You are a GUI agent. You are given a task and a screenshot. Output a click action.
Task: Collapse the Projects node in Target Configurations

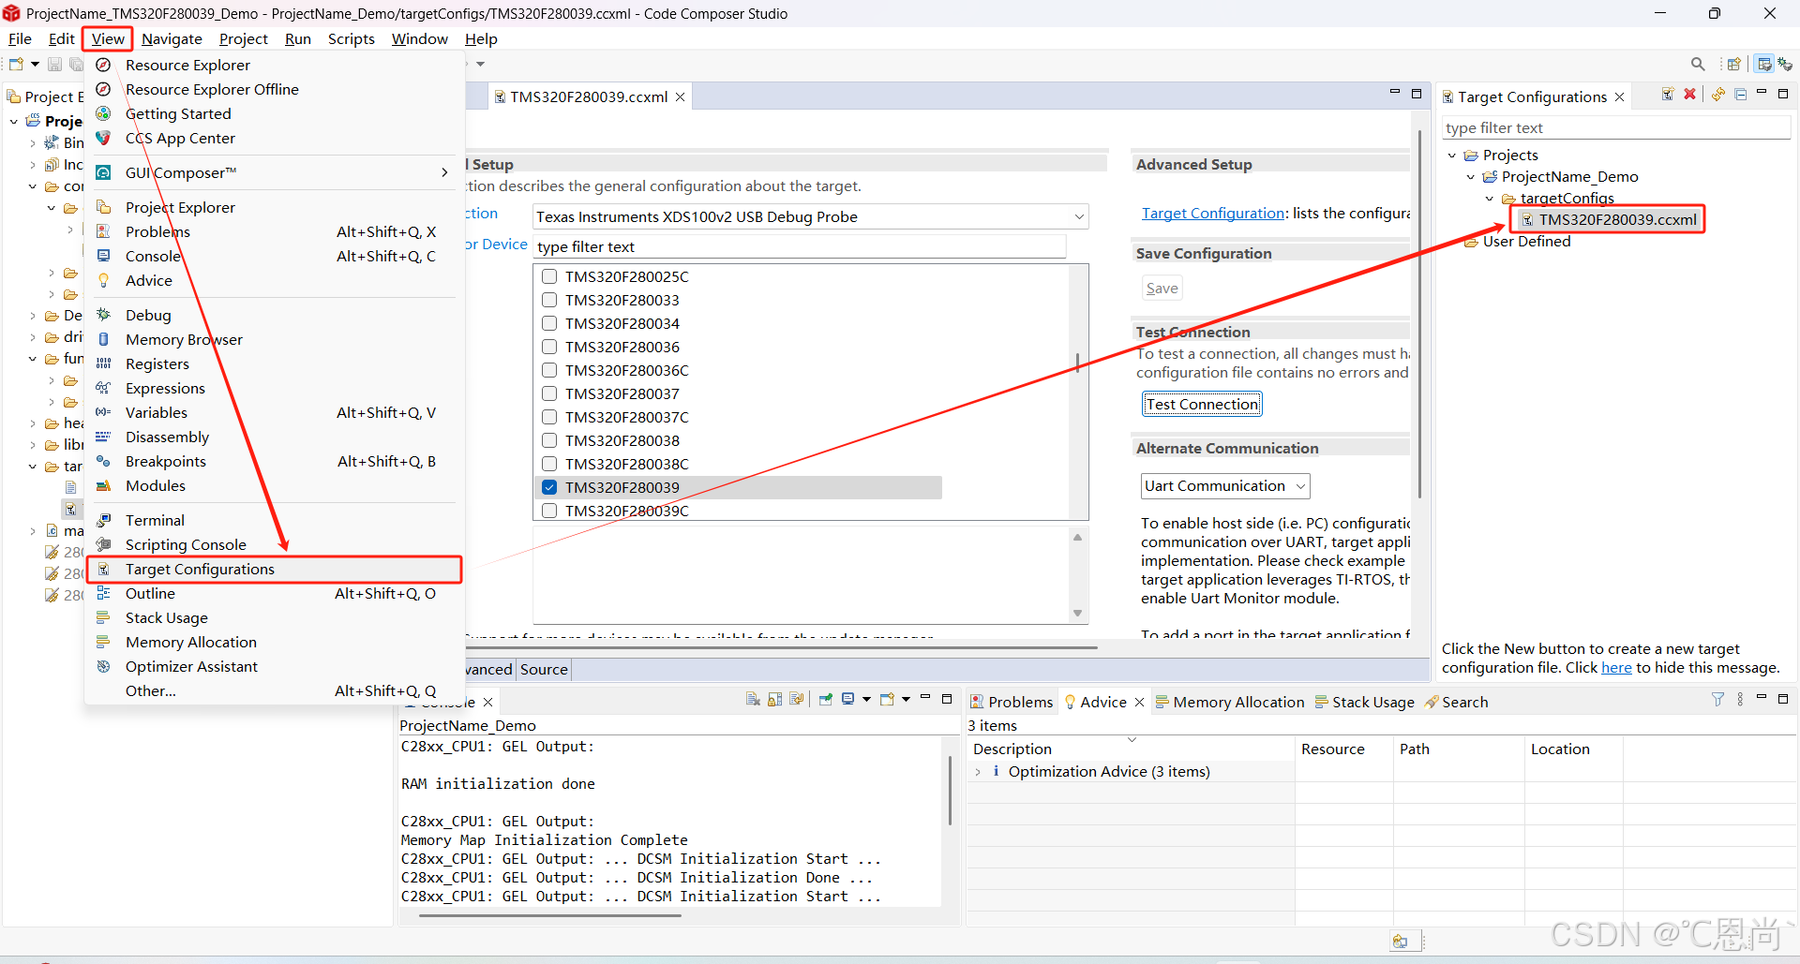(x=1452, y=156)
